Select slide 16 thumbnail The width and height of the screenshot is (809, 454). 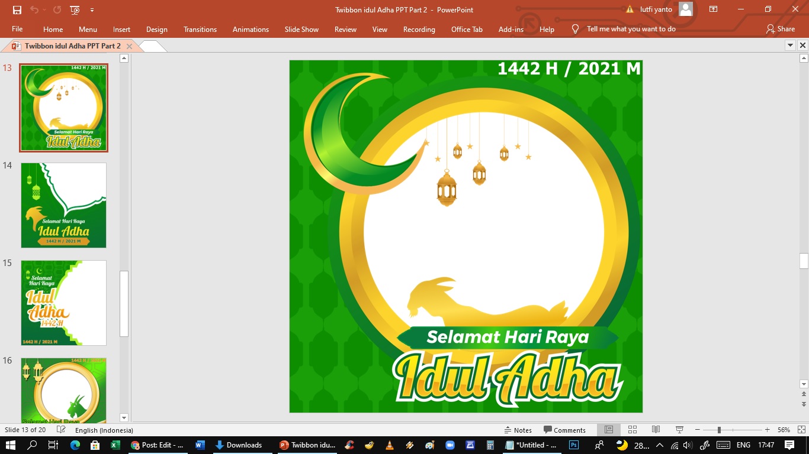point(63,390)
